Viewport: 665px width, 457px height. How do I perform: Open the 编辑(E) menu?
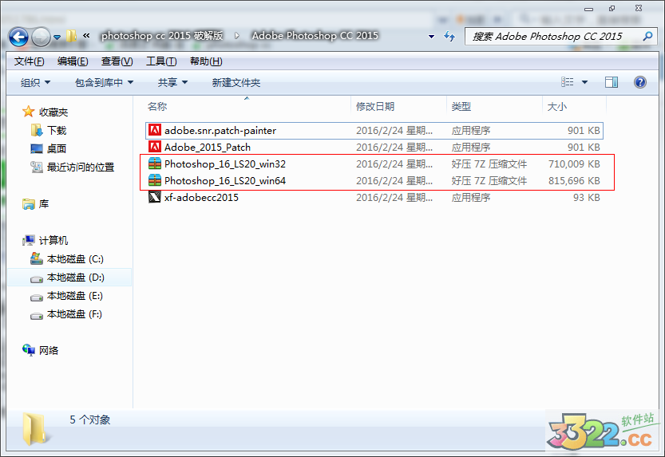(x=73, y=61)
